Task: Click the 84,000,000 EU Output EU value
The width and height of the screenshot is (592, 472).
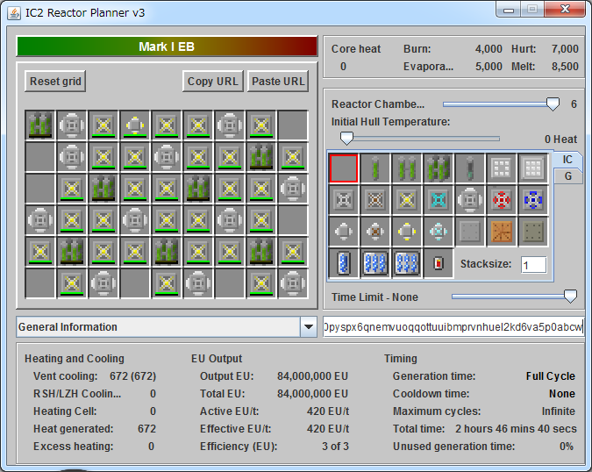Action: 312,376
